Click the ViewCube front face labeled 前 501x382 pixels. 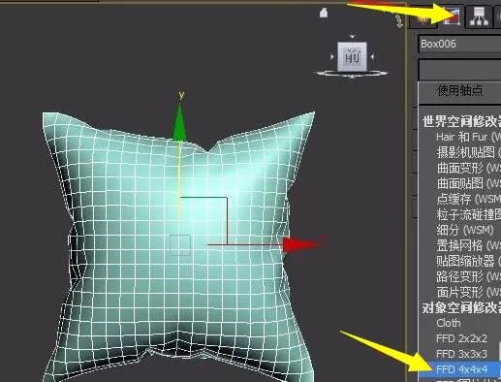[352, 56]
